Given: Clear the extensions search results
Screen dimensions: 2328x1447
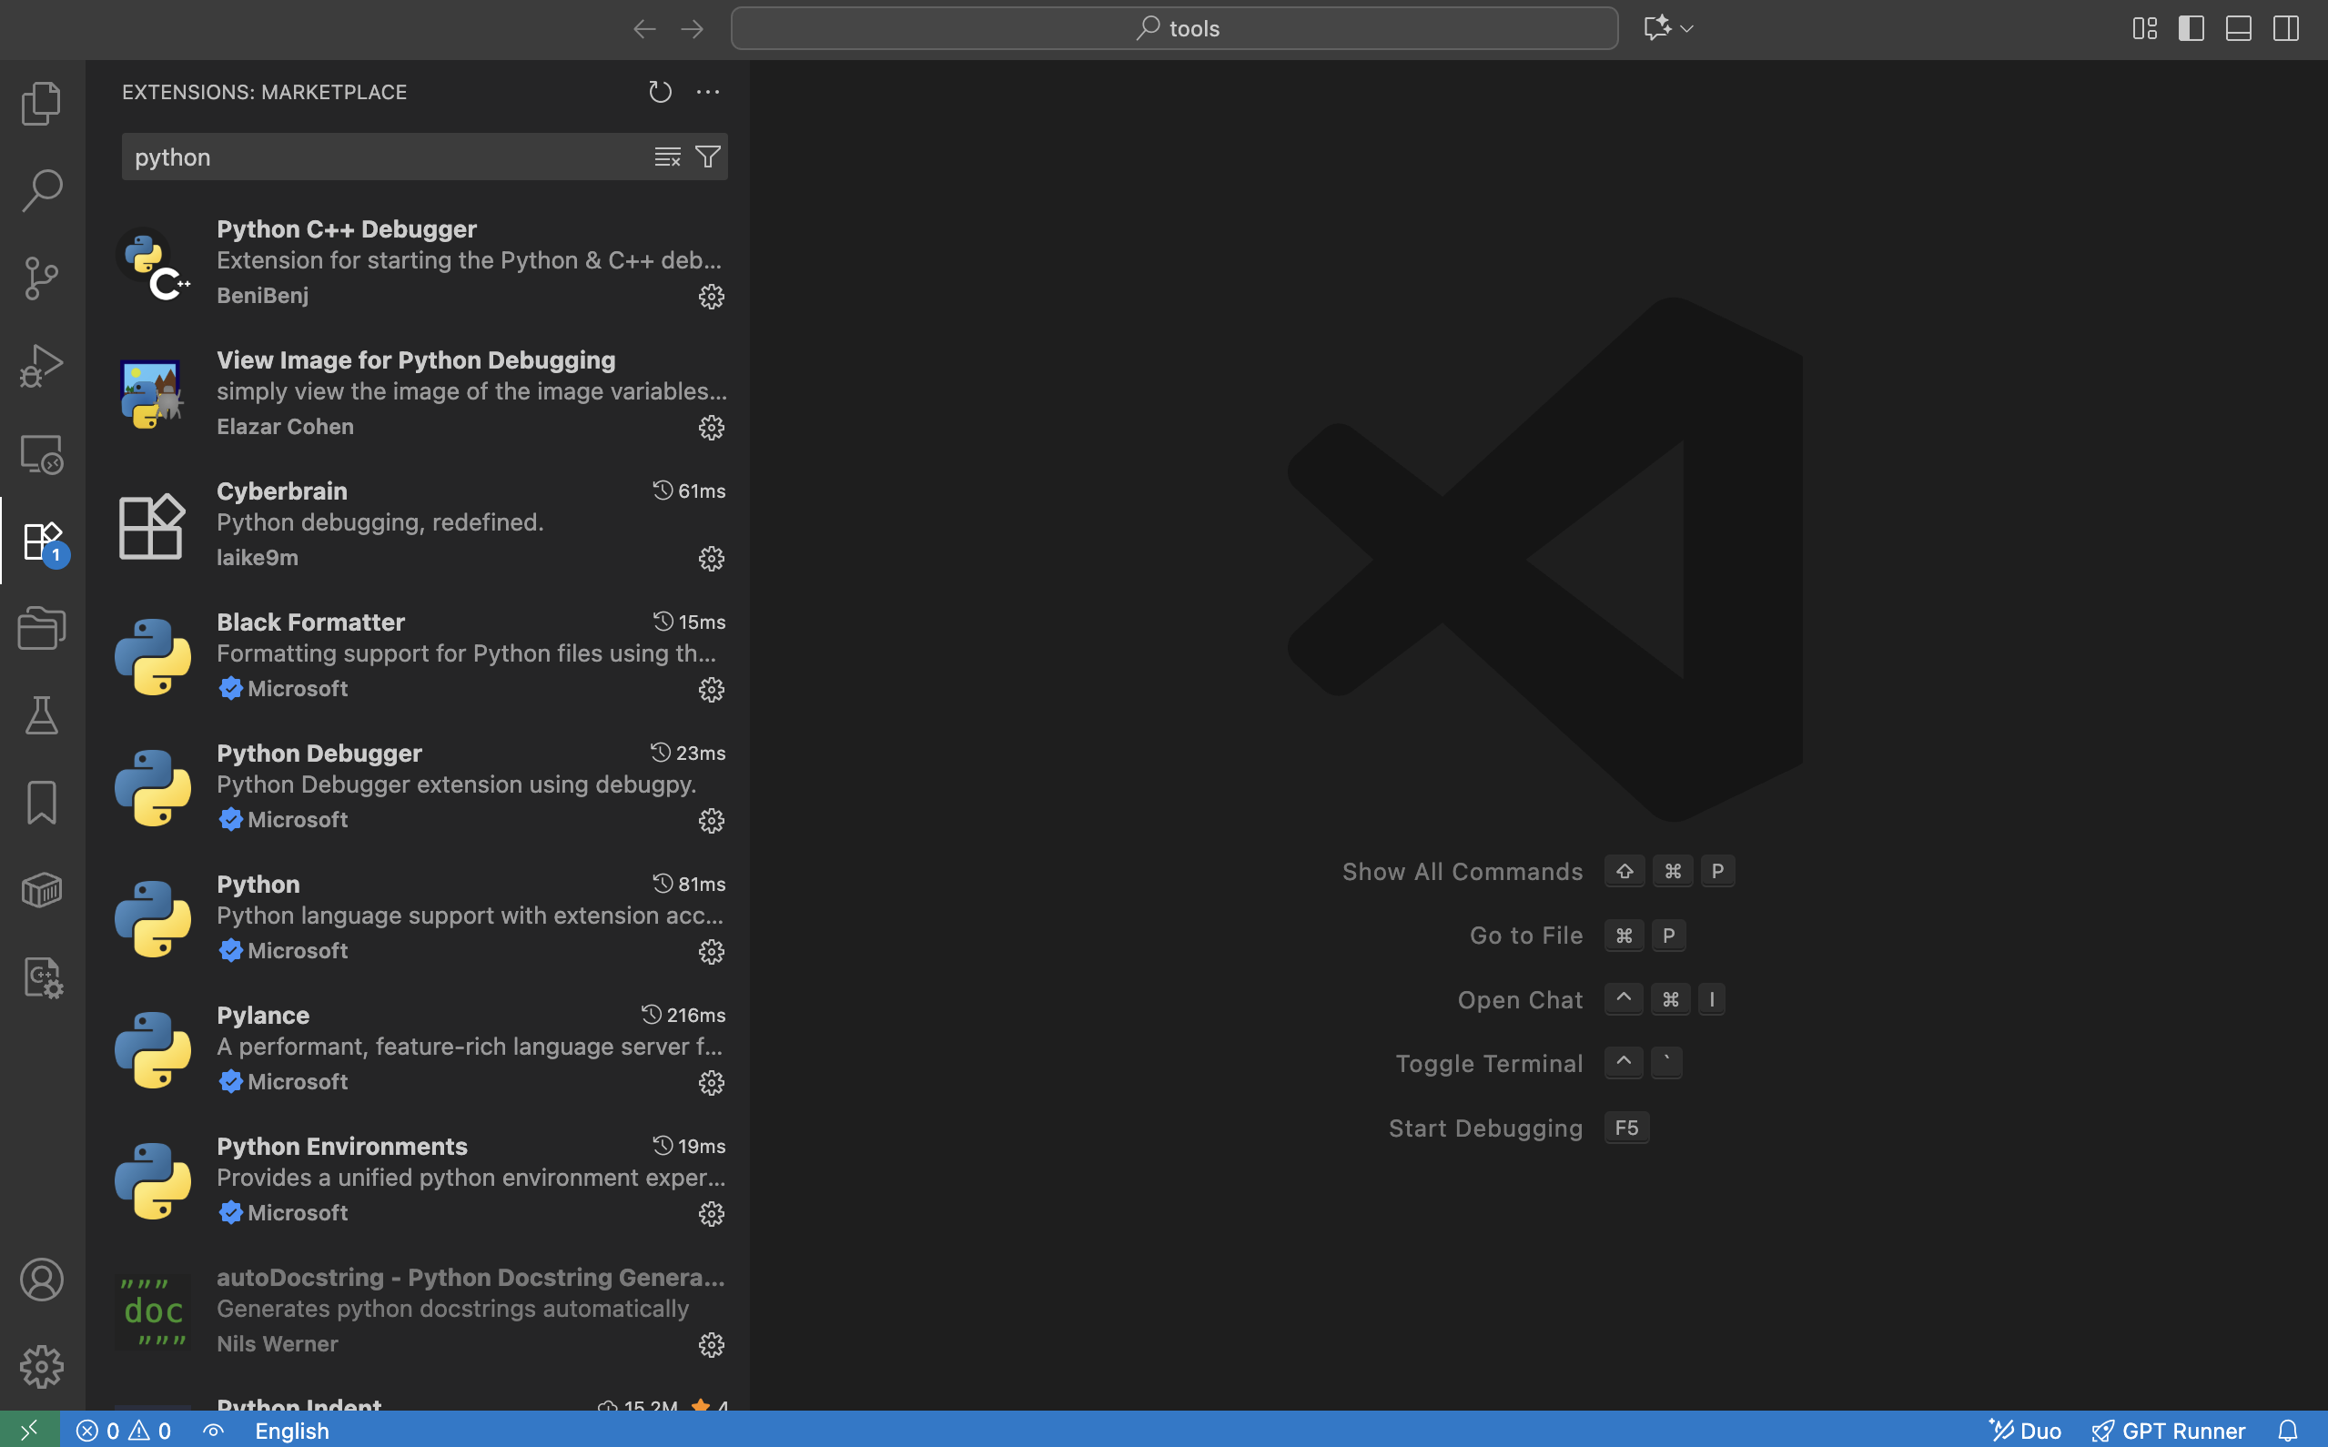Looking at the screenshot, I should click(667, 157).
